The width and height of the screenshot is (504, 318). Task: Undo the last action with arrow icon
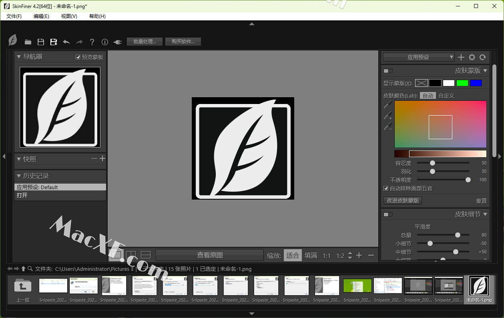coord(66,42)
